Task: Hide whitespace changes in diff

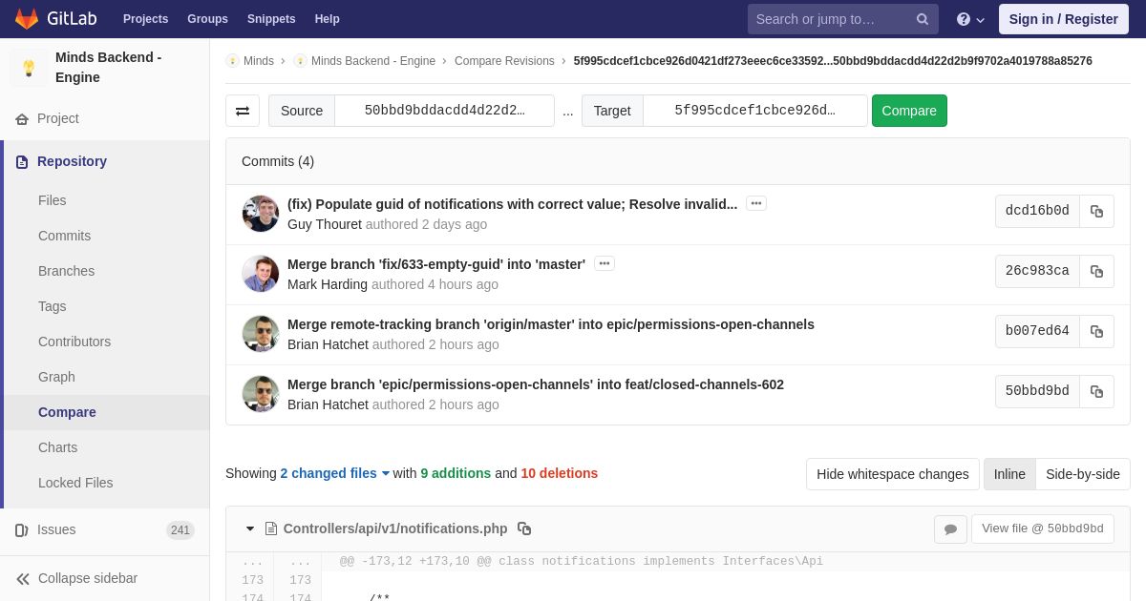Action: (892, 474)
